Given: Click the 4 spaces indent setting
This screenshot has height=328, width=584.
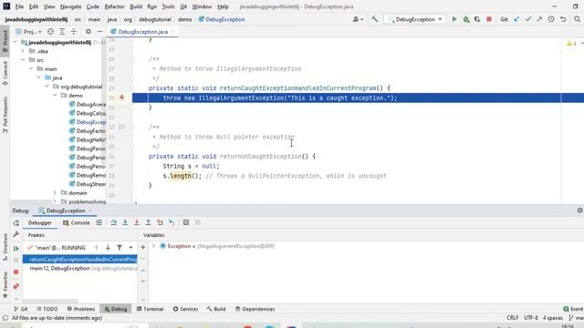Looking at the screenshot, I should tap(553, 318).
